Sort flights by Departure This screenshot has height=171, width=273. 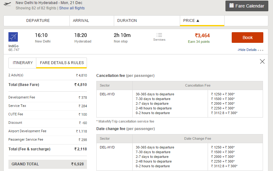pos(38,21)
